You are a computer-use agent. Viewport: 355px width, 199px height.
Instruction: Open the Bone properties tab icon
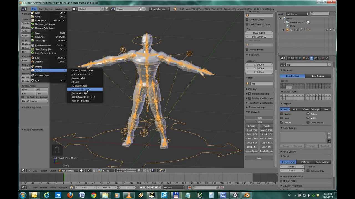(315, 58)
